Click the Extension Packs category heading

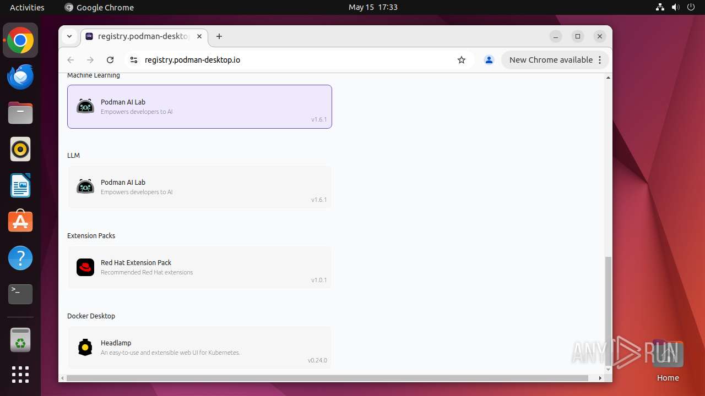coord(91,236)
